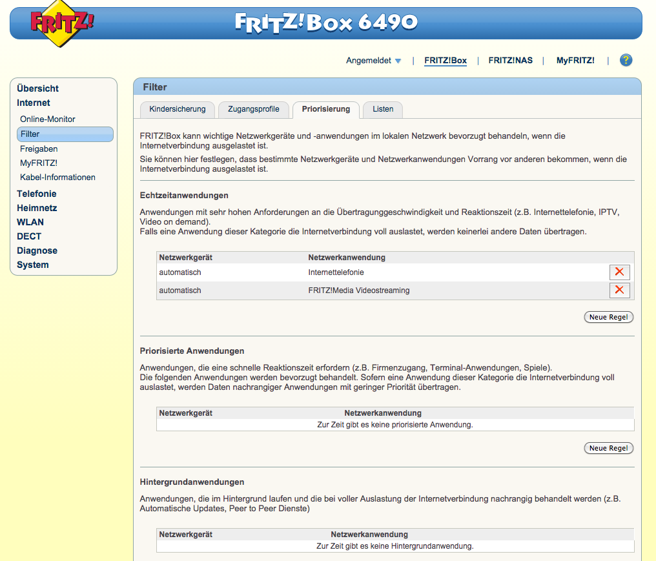Click the Filter page heading
Screen dimensions: 656x561
coord(155,87)
